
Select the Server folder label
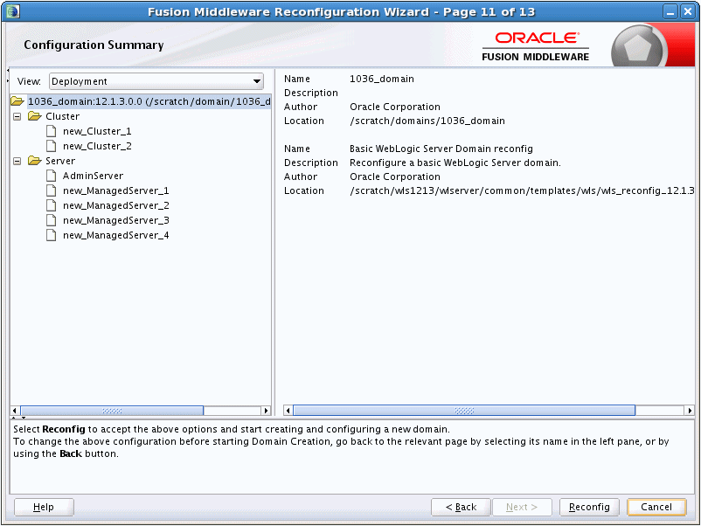[x=60, y=161]
